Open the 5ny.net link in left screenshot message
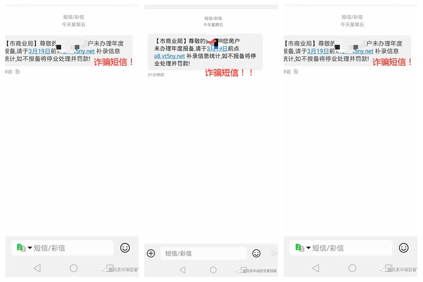The width and height of the screenshot is (423, 282). (84, 51)
